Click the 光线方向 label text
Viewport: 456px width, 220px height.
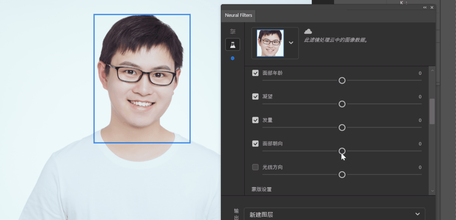(x=272, y=167)
